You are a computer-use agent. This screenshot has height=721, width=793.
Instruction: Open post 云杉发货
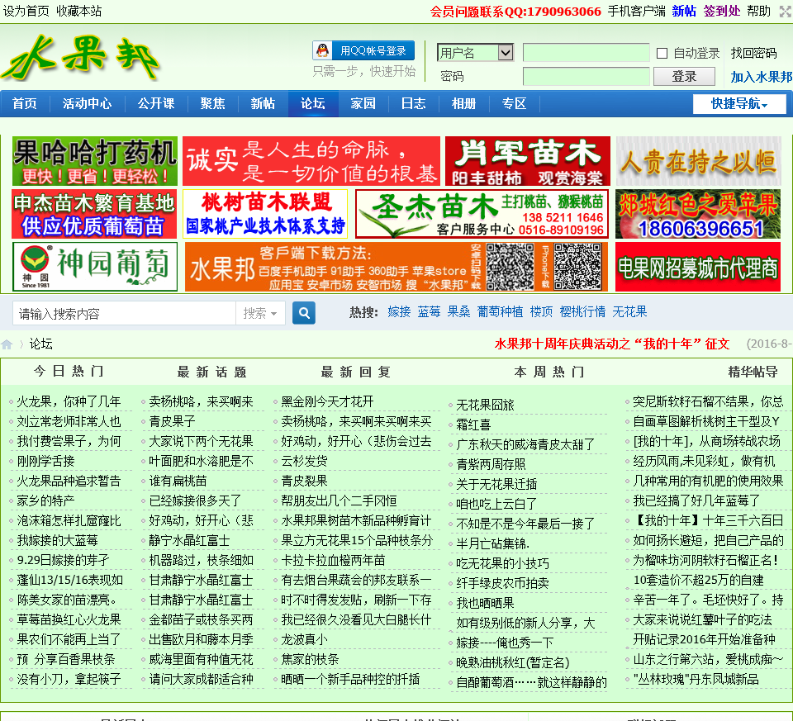(x=304, y=461)
